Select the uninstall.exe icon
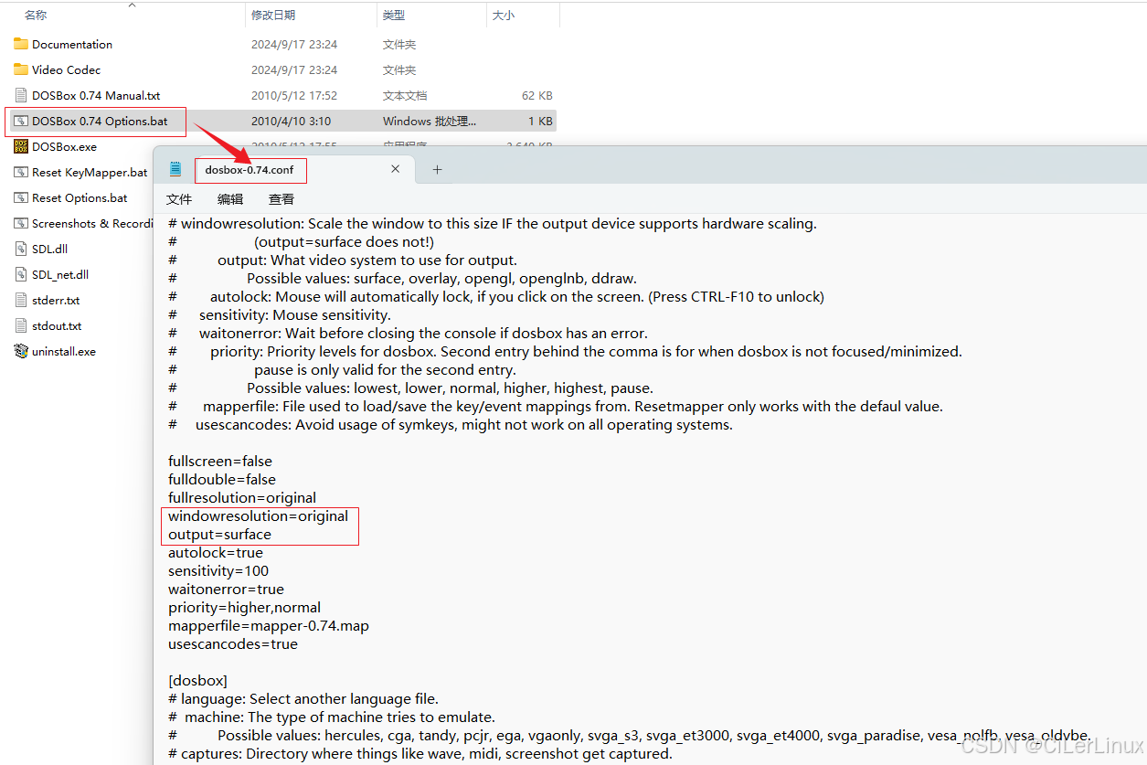Viewport: 1147px width, 765px height. 21,351
